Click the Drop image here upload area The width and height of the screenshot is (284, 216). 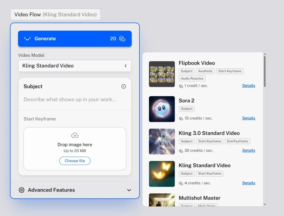coord(75,149)
